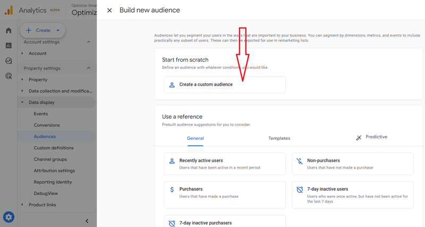Collapse the Data display tree item
Viewport: 425px width, 227px height.
tap(22, 102)
